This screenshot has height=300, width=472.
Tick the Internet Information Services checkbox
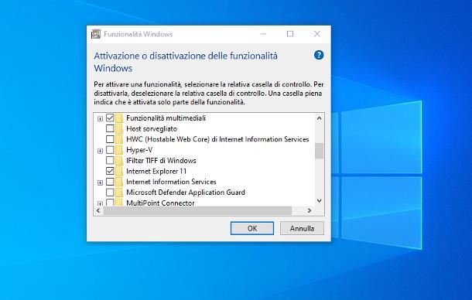110,182
